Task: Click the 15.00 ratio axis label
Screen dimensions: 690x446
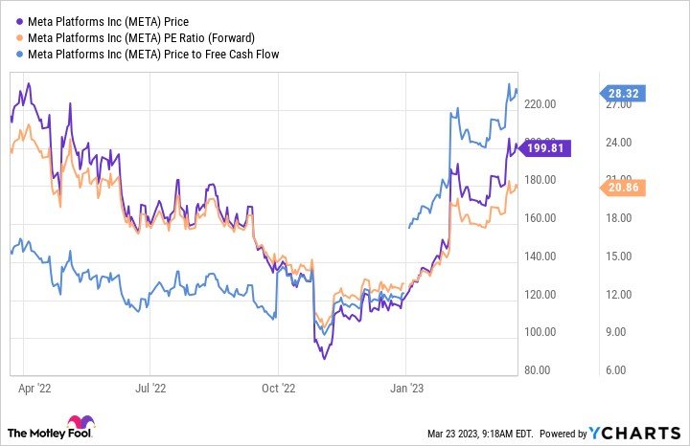Action: coord(618,256)
